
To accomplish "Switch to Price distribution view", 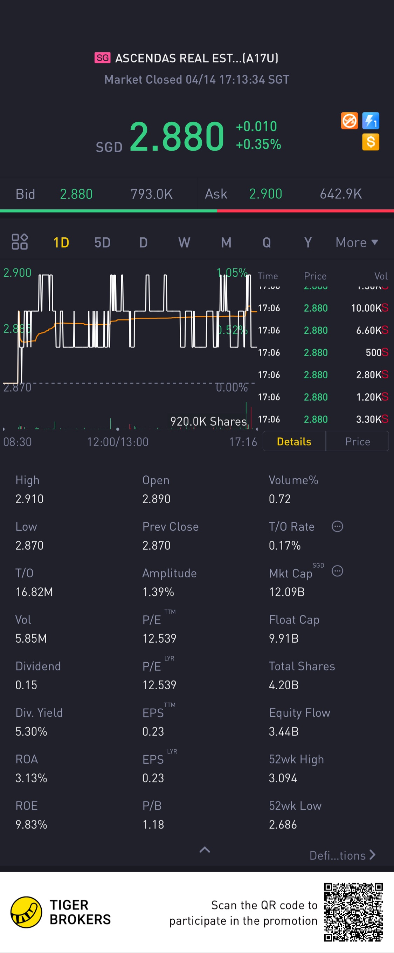I will pyautogui.click(x=357, y=441).
